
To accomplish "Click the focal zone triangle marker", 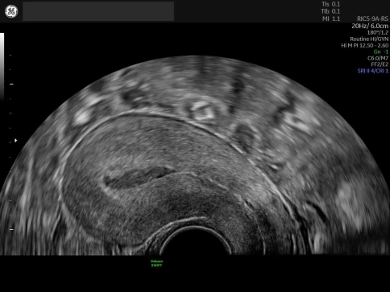I will pyautogui.click(x=16, y=140).
